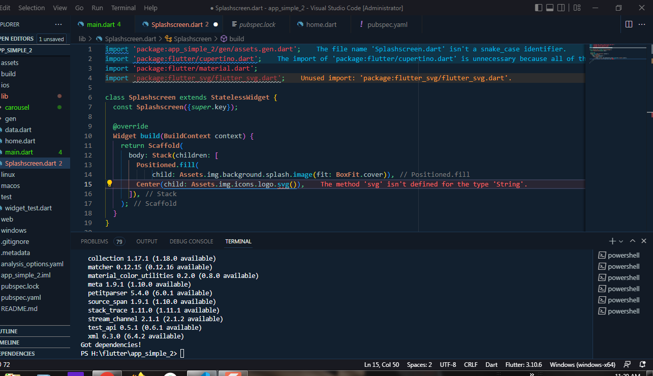The image size is (653, 376).
Task: Select the last powershell terminal instance
Action: pyautogui.click(x=620, y=311)
